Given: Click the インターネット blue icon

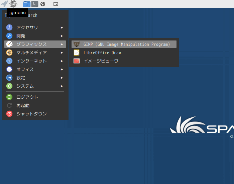Looking at the screenshot, I should [9, 61].
